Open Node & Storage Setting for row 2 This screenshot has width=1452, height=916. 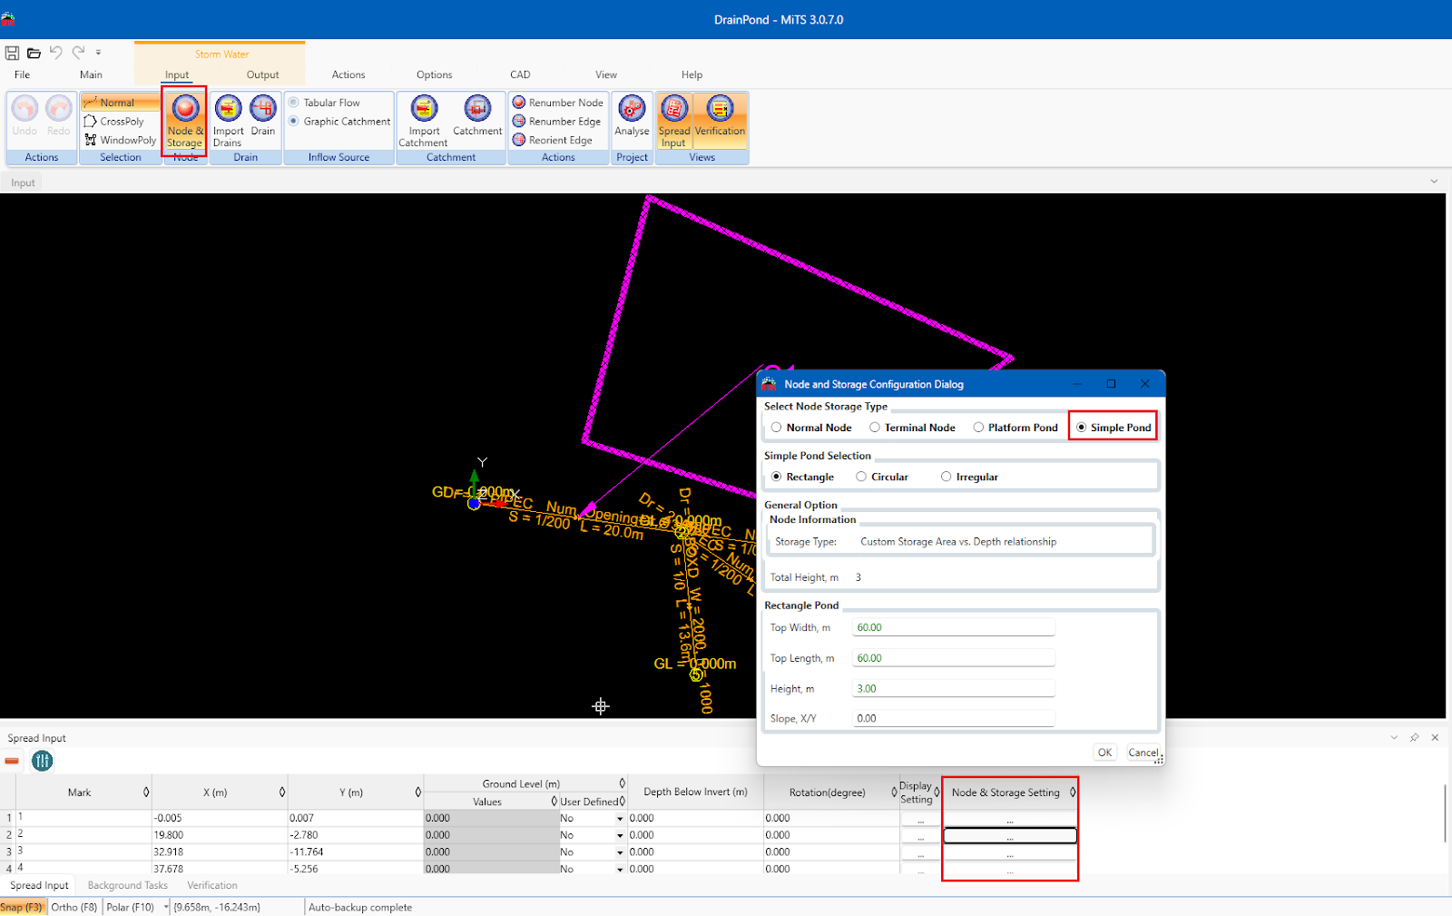coord(1010,836)
